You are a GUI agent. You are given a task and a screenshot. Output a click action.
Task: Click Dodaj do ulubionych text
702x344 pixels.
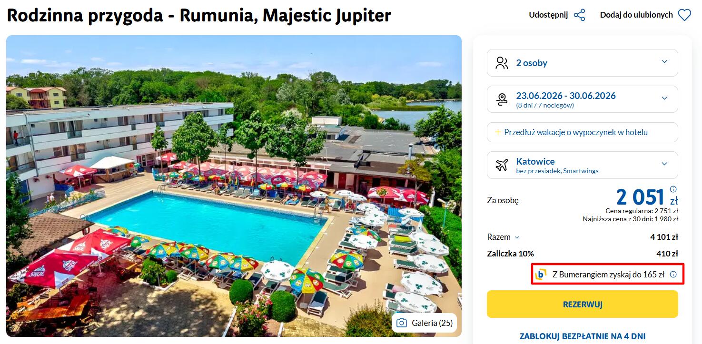636,15
